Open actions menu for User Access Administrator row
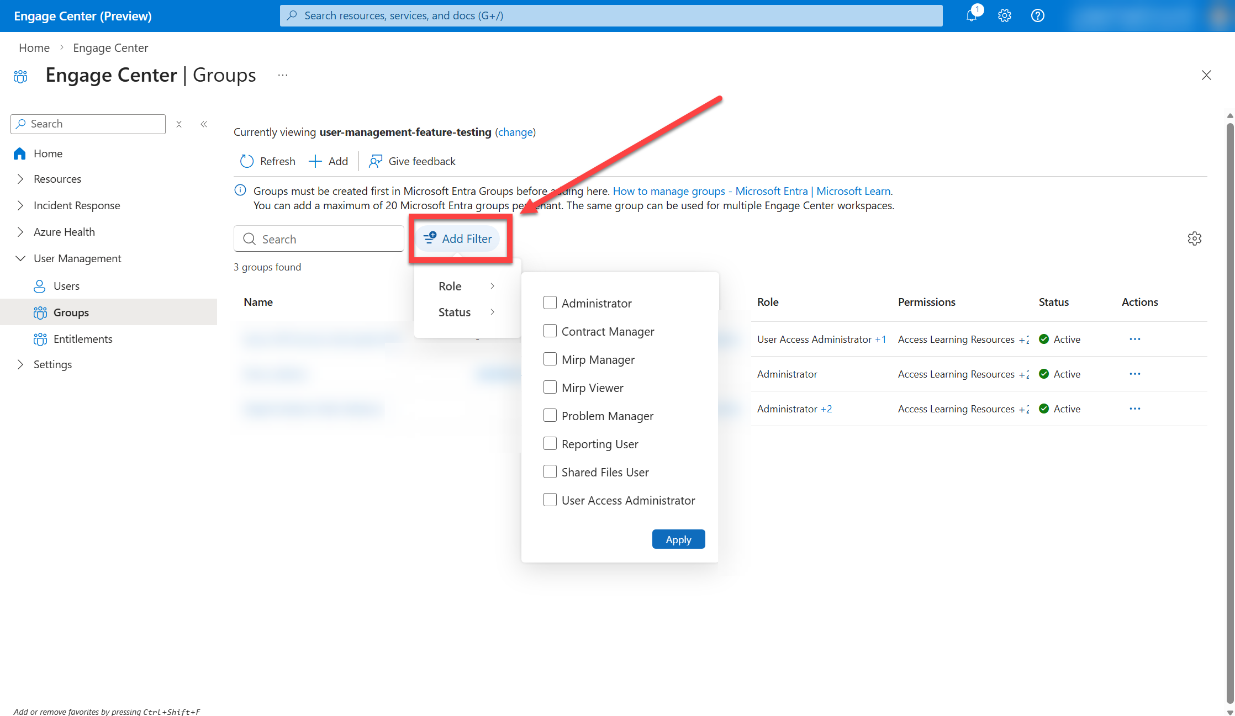Image resolution: width=1235 pixels, height=716 pixels. click(1135, 339)
